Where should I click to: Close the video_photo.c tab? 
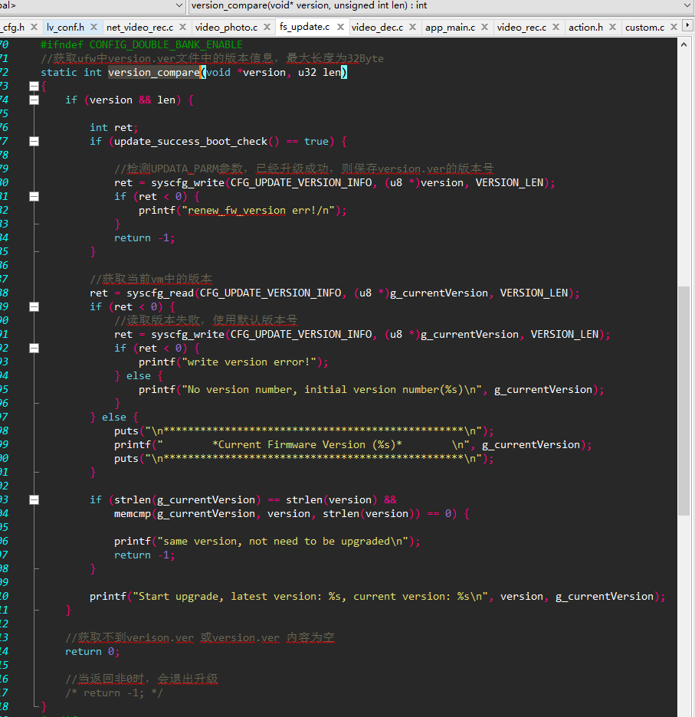click(267, 27)
